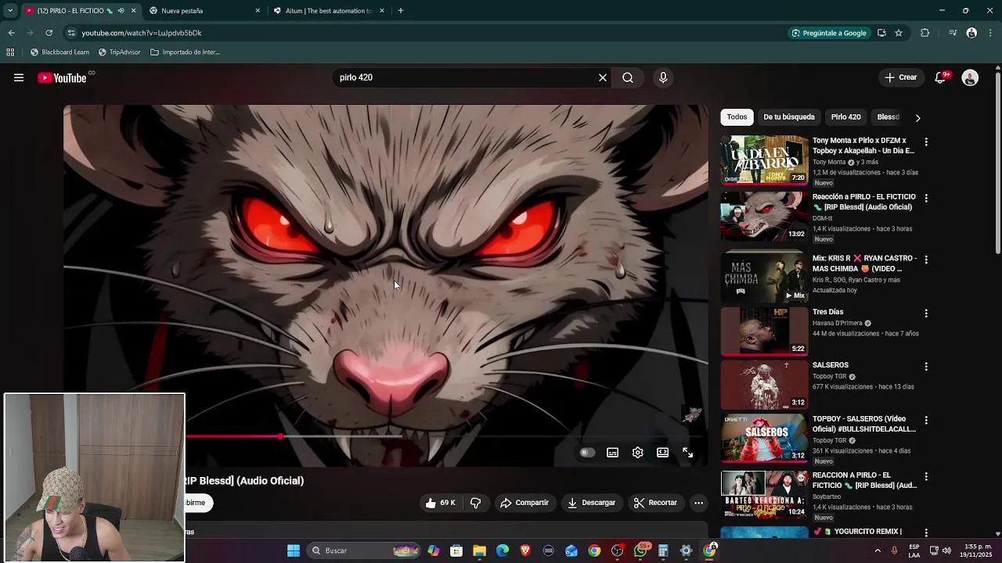Switch to the Altum browser tab
This screenshot has width=1002, height=563.
click(x=328, y=11)
